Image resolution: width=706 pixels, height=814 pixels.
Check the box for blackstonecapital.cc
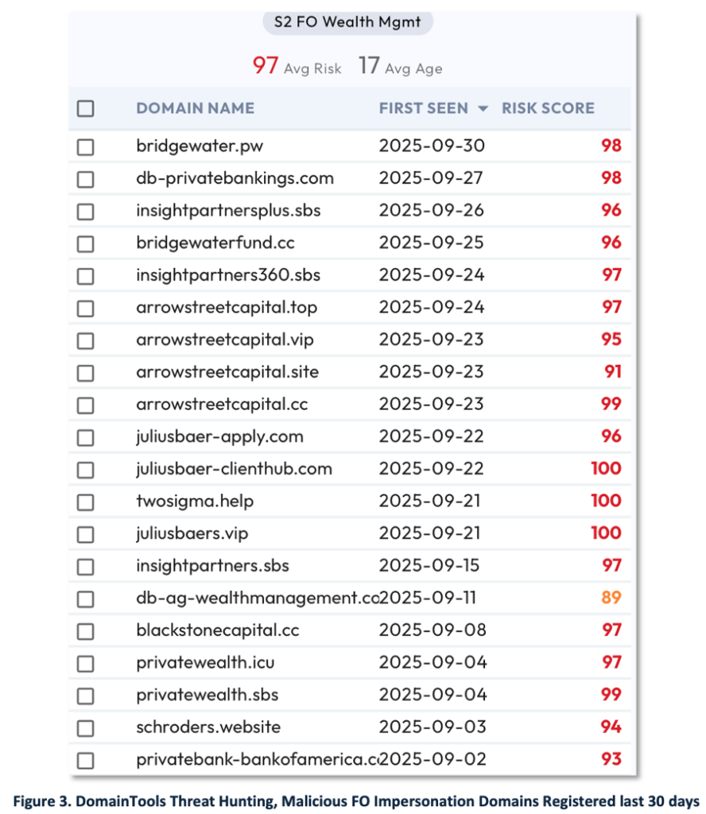85,631
